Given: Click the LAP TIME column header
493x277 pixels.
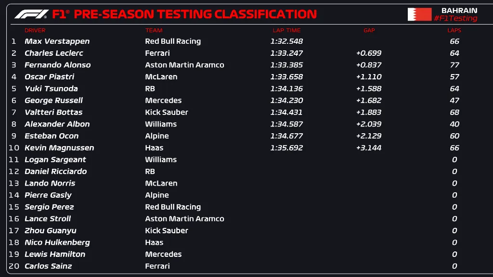Looking at the screenshot, I should tap(286, 30).
